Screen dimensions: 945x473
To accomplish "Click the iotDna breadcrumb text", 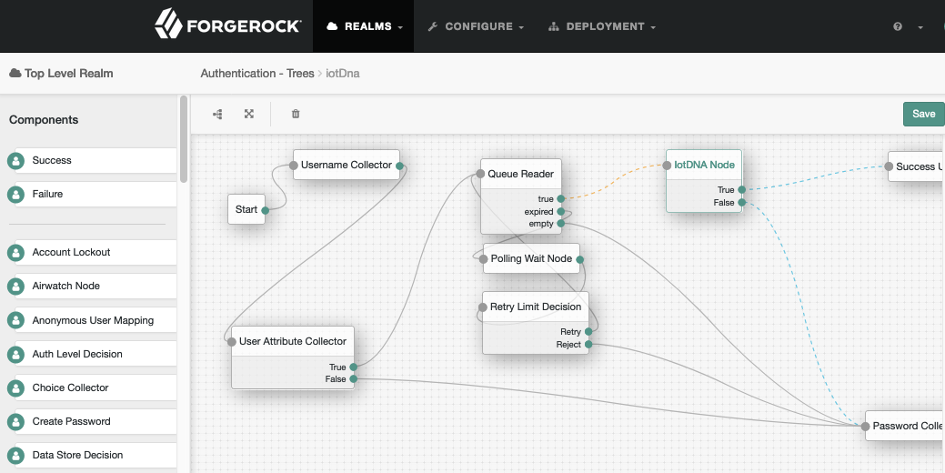I will click(343, 74).
